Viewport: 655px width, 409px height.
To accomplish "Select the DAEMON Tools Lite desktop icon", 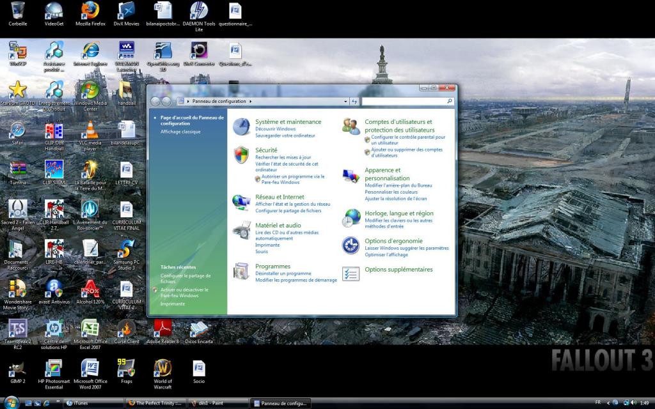I will (x=199, y=17).
